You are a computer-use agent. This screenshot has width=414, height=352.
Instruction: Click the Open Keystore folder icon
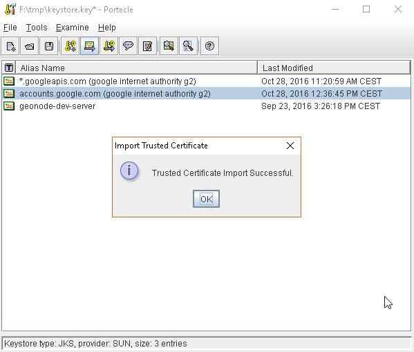click(x=30, y=46)
